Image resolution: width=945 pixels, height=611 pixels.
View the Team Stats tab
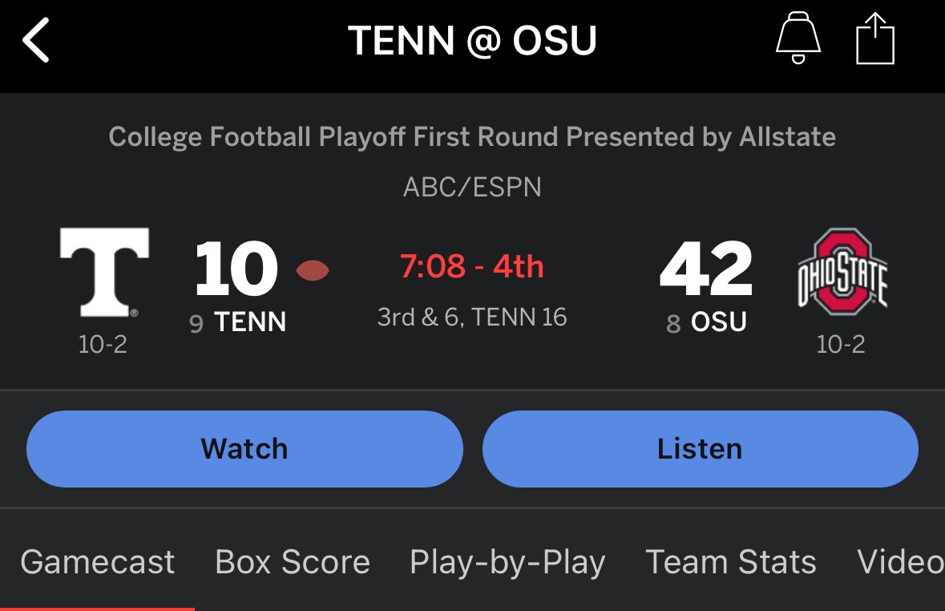click(x=731, y=562)
